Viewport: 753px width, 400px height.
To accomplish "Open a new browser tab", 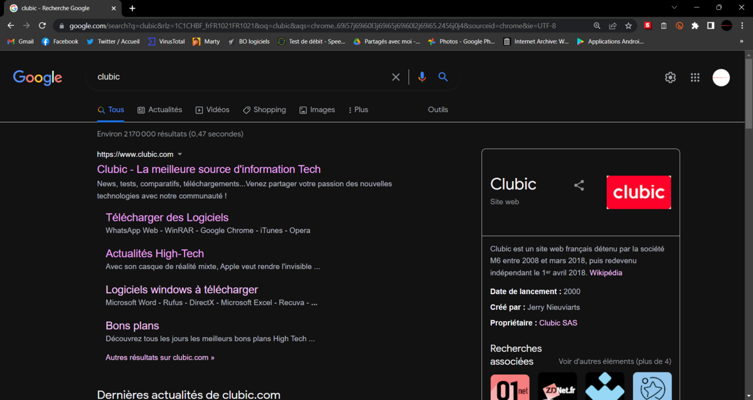I will [132, 8].
